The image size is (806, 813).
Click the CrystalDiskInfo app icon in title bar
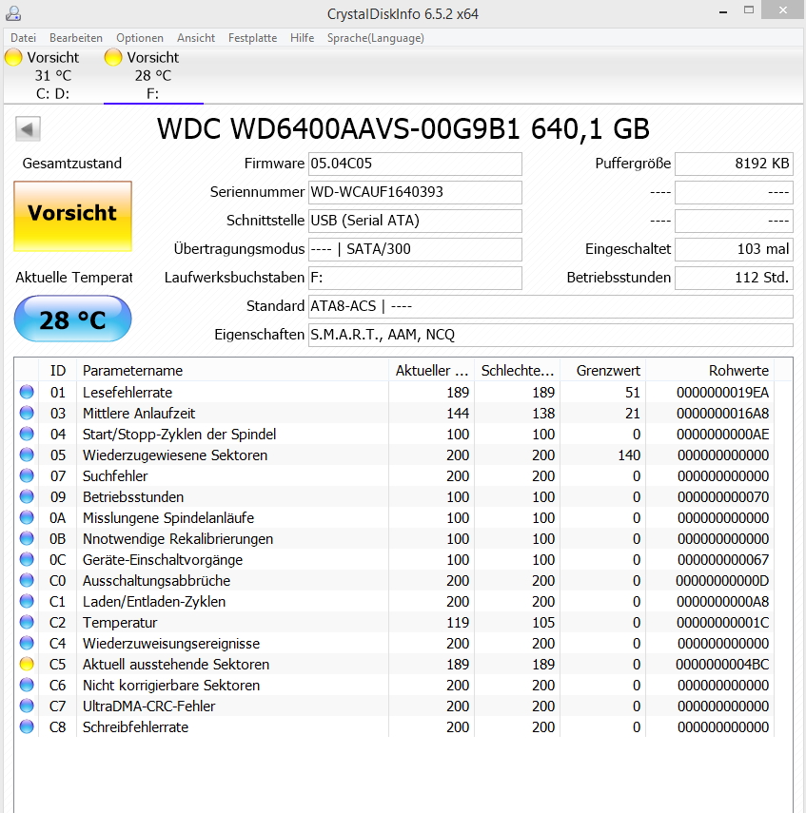pyautogui.click(x=13, y=13)
